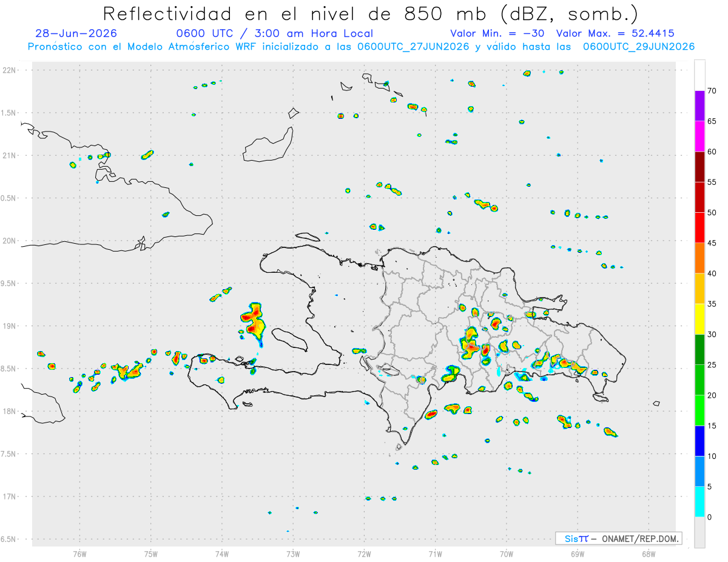
Task: Pick the orange 40-45 dBZ color band
Action: tap(699, 258)
